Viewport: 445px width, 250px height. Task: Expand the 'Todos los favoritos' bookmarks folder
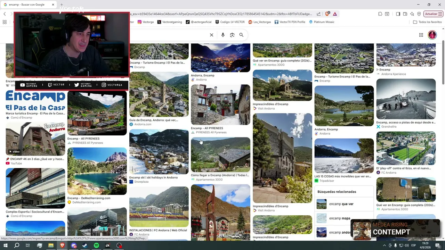(x=427, y=22)
